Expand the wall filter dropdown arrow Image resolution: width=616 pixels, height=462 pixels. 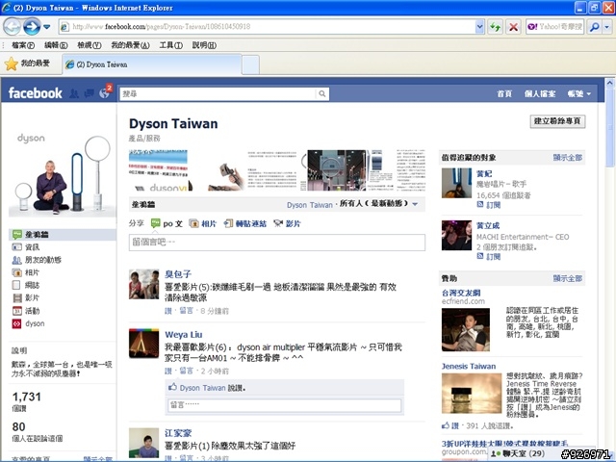[415, 204]
